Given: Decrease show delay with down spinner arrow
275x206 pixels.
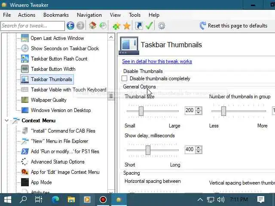Looking at the screenshot, I should click(199, 151).
